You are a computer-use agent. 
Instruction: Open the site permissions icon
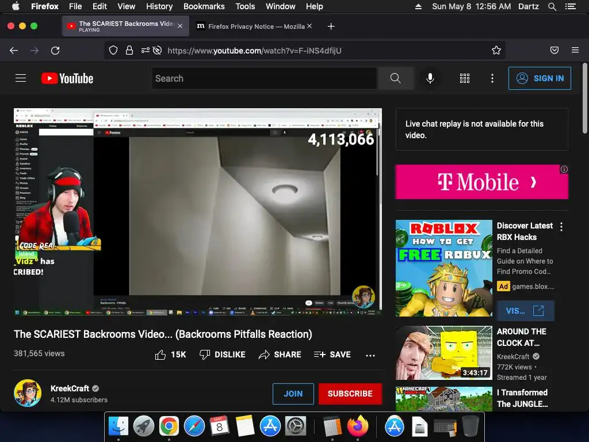point(146,51)
